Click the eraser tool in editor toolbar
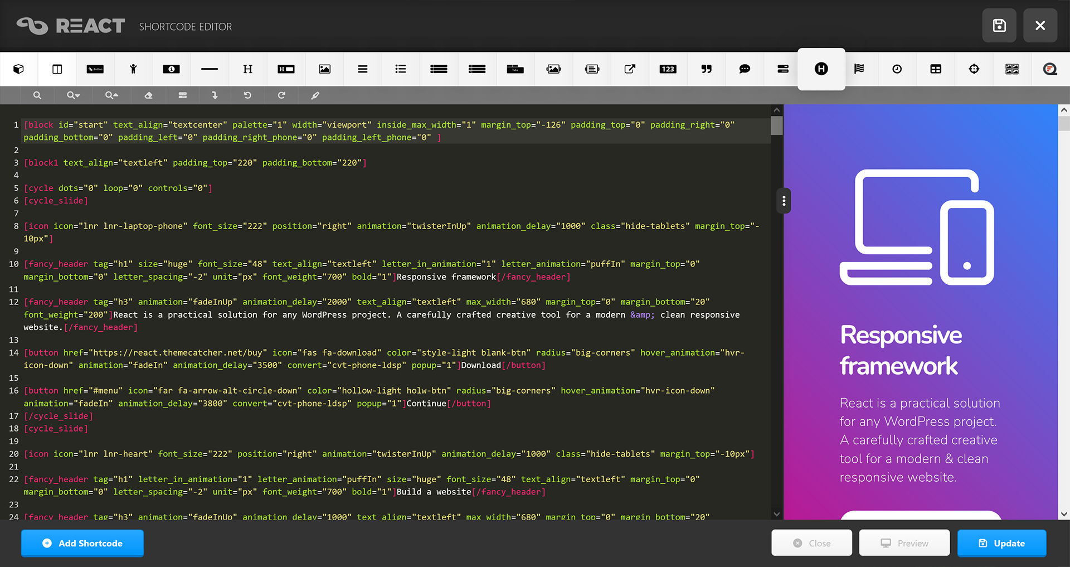 point(148,95)
